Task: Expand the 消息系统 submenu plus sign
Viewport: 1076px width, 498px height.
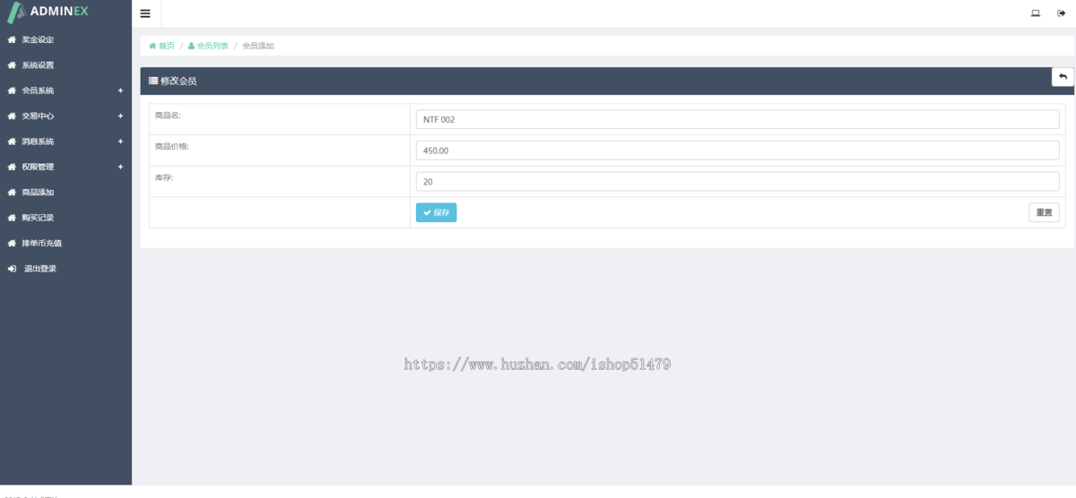Action: coord(120,142)
